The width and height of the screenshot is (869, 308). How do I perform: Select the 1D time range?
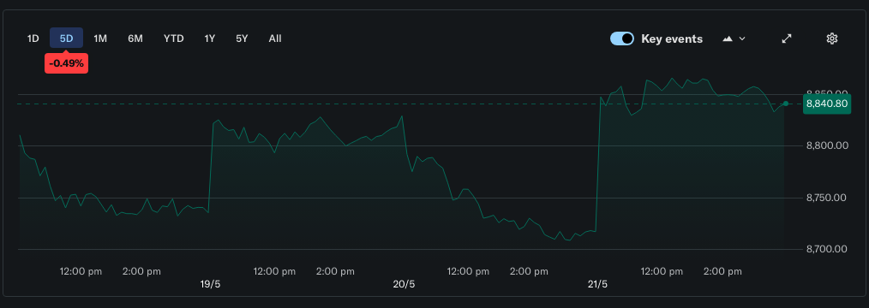[x=33, y=38]
